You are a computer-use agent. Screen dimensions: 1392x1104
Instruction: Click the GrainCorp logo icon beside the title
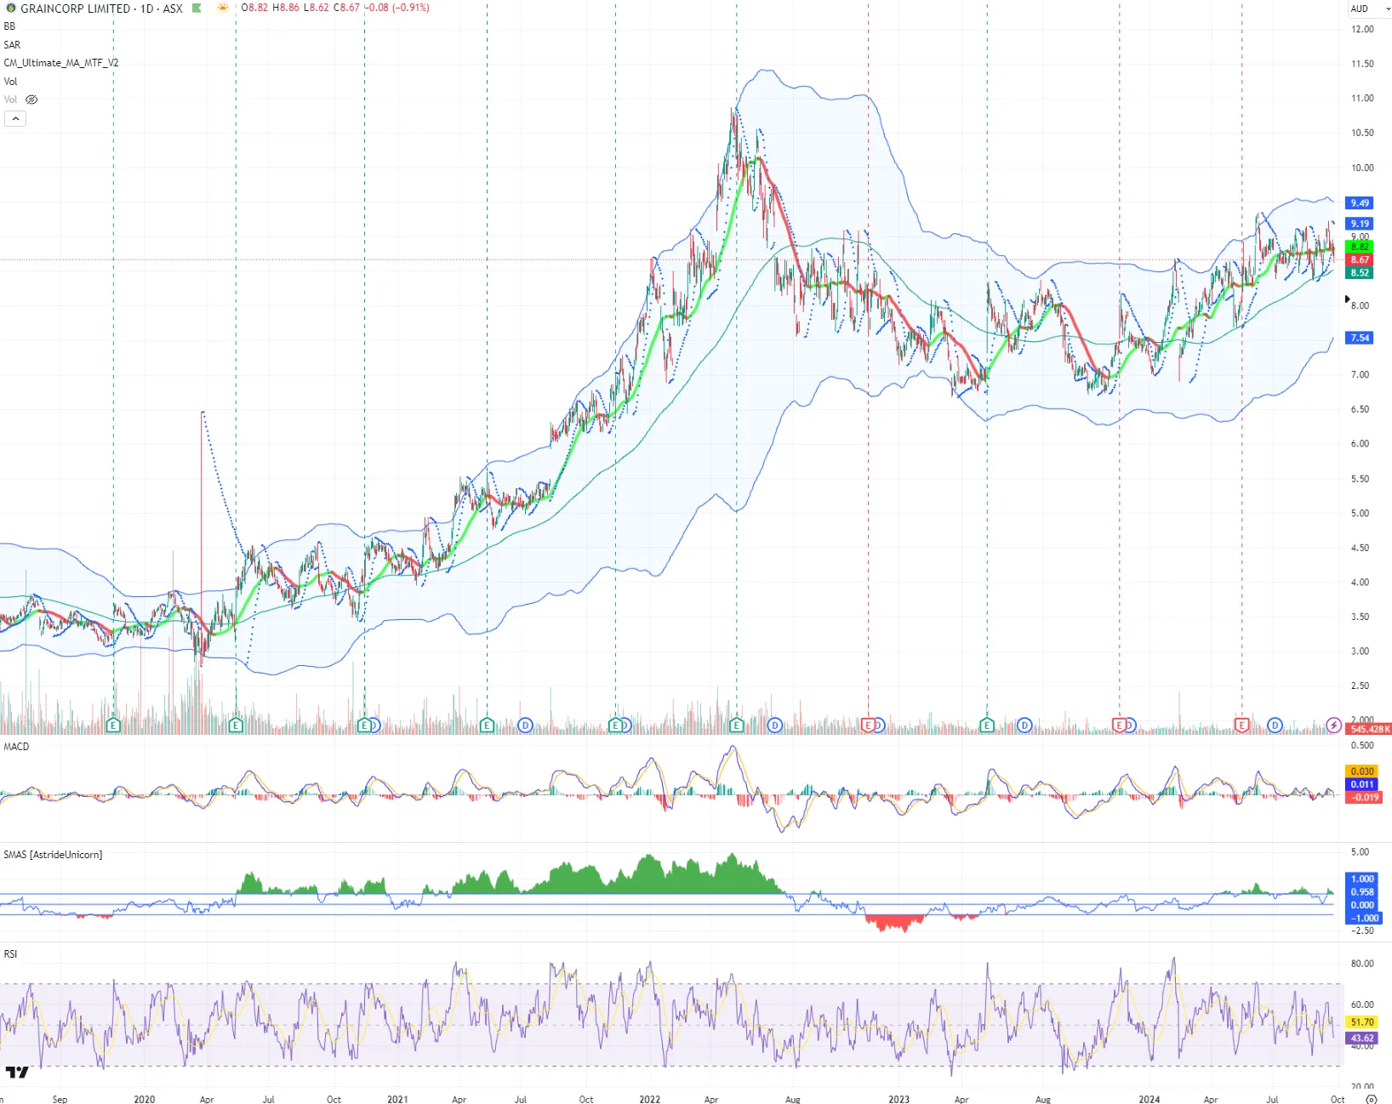pos(10,9)
